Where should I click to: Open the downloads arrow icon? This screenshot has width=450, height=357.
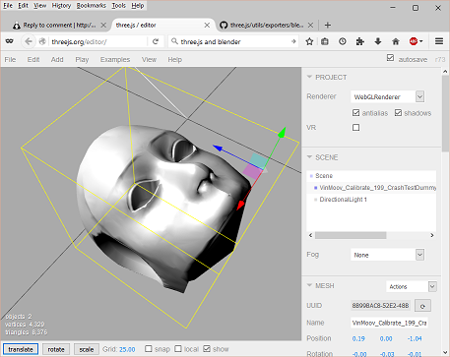point(378,41)
